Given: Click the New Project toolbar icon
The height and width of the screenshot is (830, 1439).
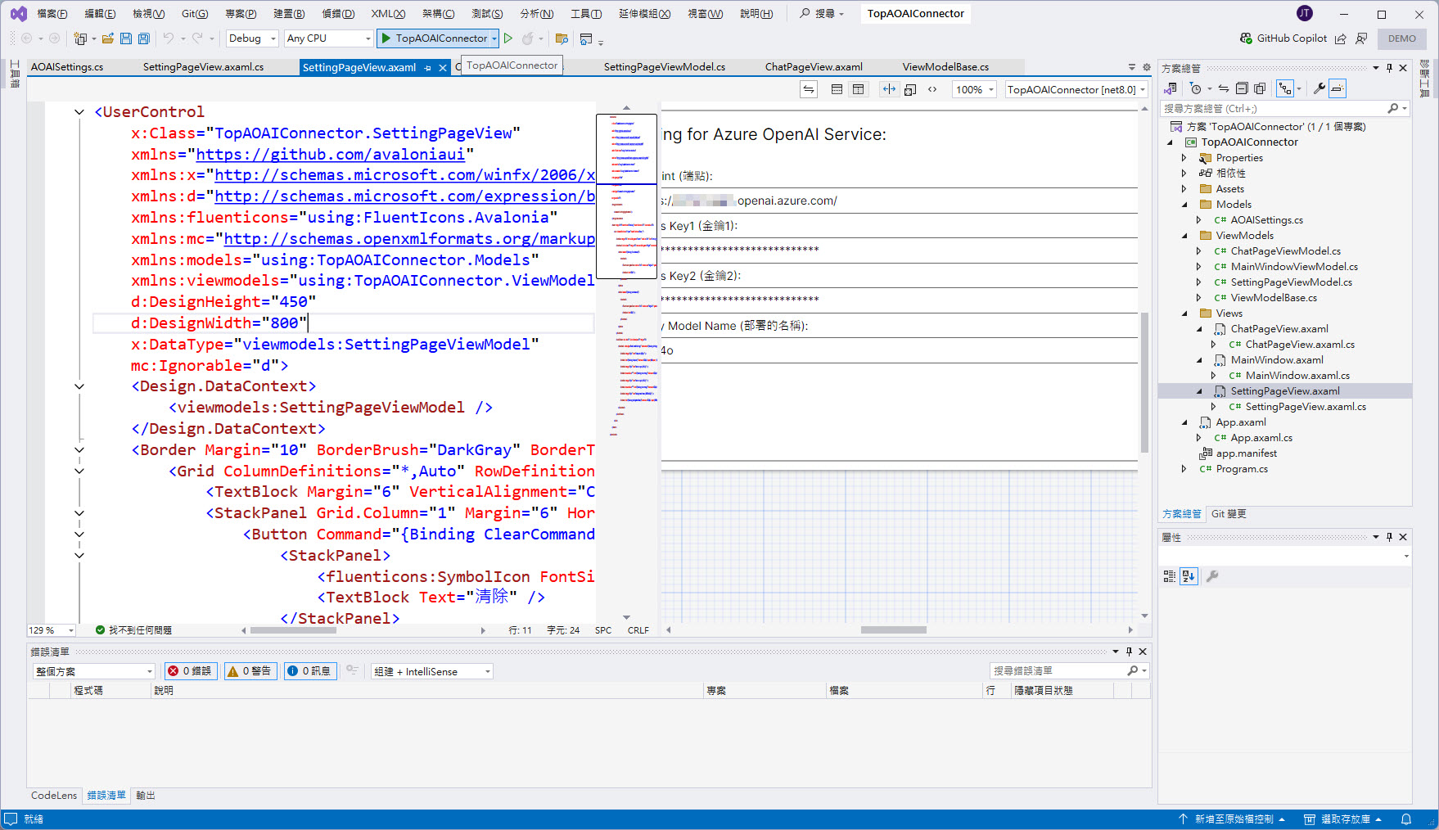Looking at the screenshot, I should tap(80, 38).
